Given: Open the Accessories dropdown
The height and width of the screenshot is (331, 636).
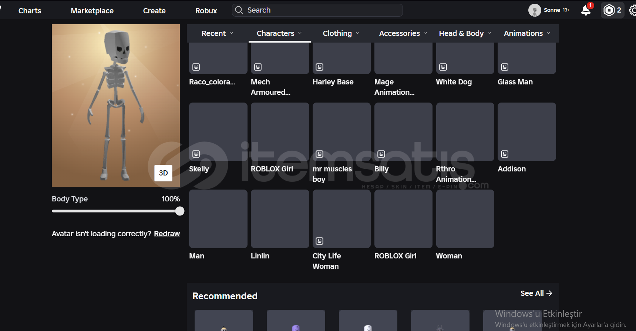Looking at the screenshot, I should [x=403, y=33].
